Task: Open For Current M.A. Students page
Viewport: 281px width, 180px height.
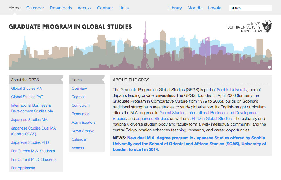Action: pyautogui.click(x=33, y=151)
